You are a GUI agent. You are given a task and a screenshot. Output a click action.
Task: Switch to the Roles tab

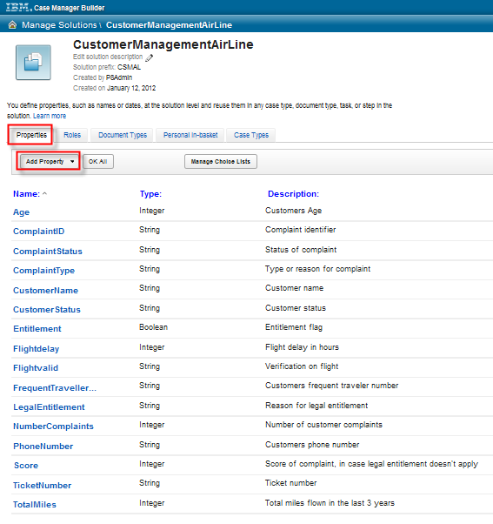coord(72,135)
